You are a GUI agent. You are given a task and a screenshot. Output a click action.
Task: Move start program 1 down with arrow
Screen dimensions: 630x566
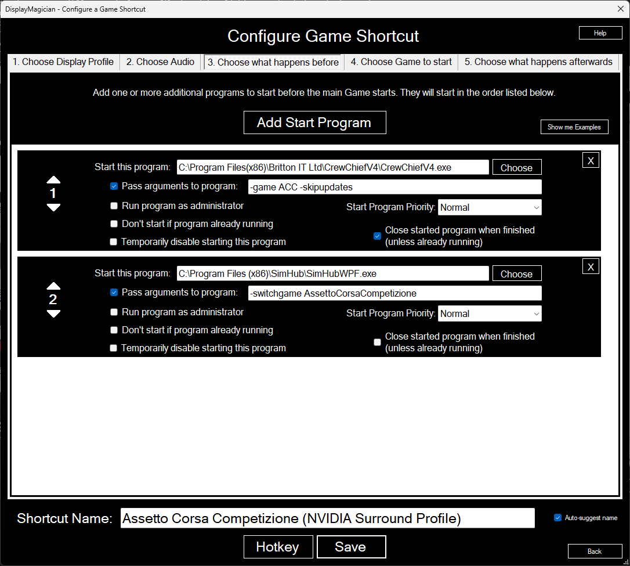[53, 207]
